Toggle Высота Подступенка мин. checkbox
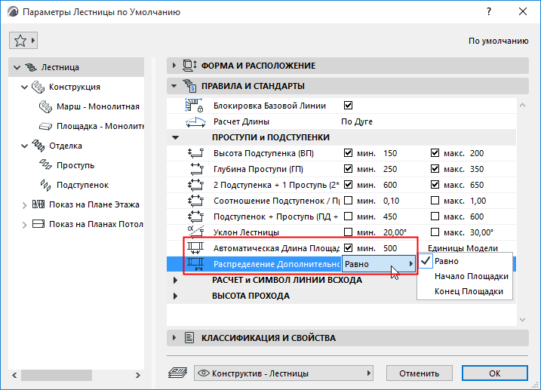The height and width of the screenshot is (390, 541). point(348,153)
